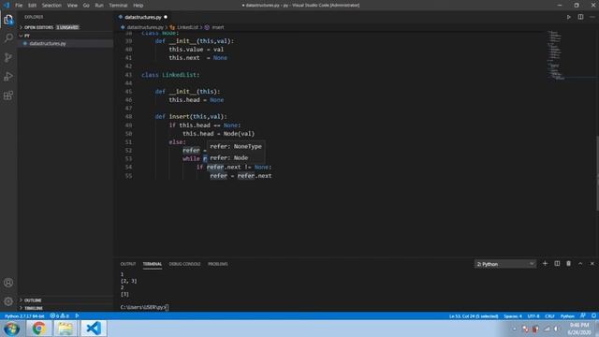Change the UTF-8 encoding
Screen dimensions: 599x337
pyautogui.click(x=533, y=316)
